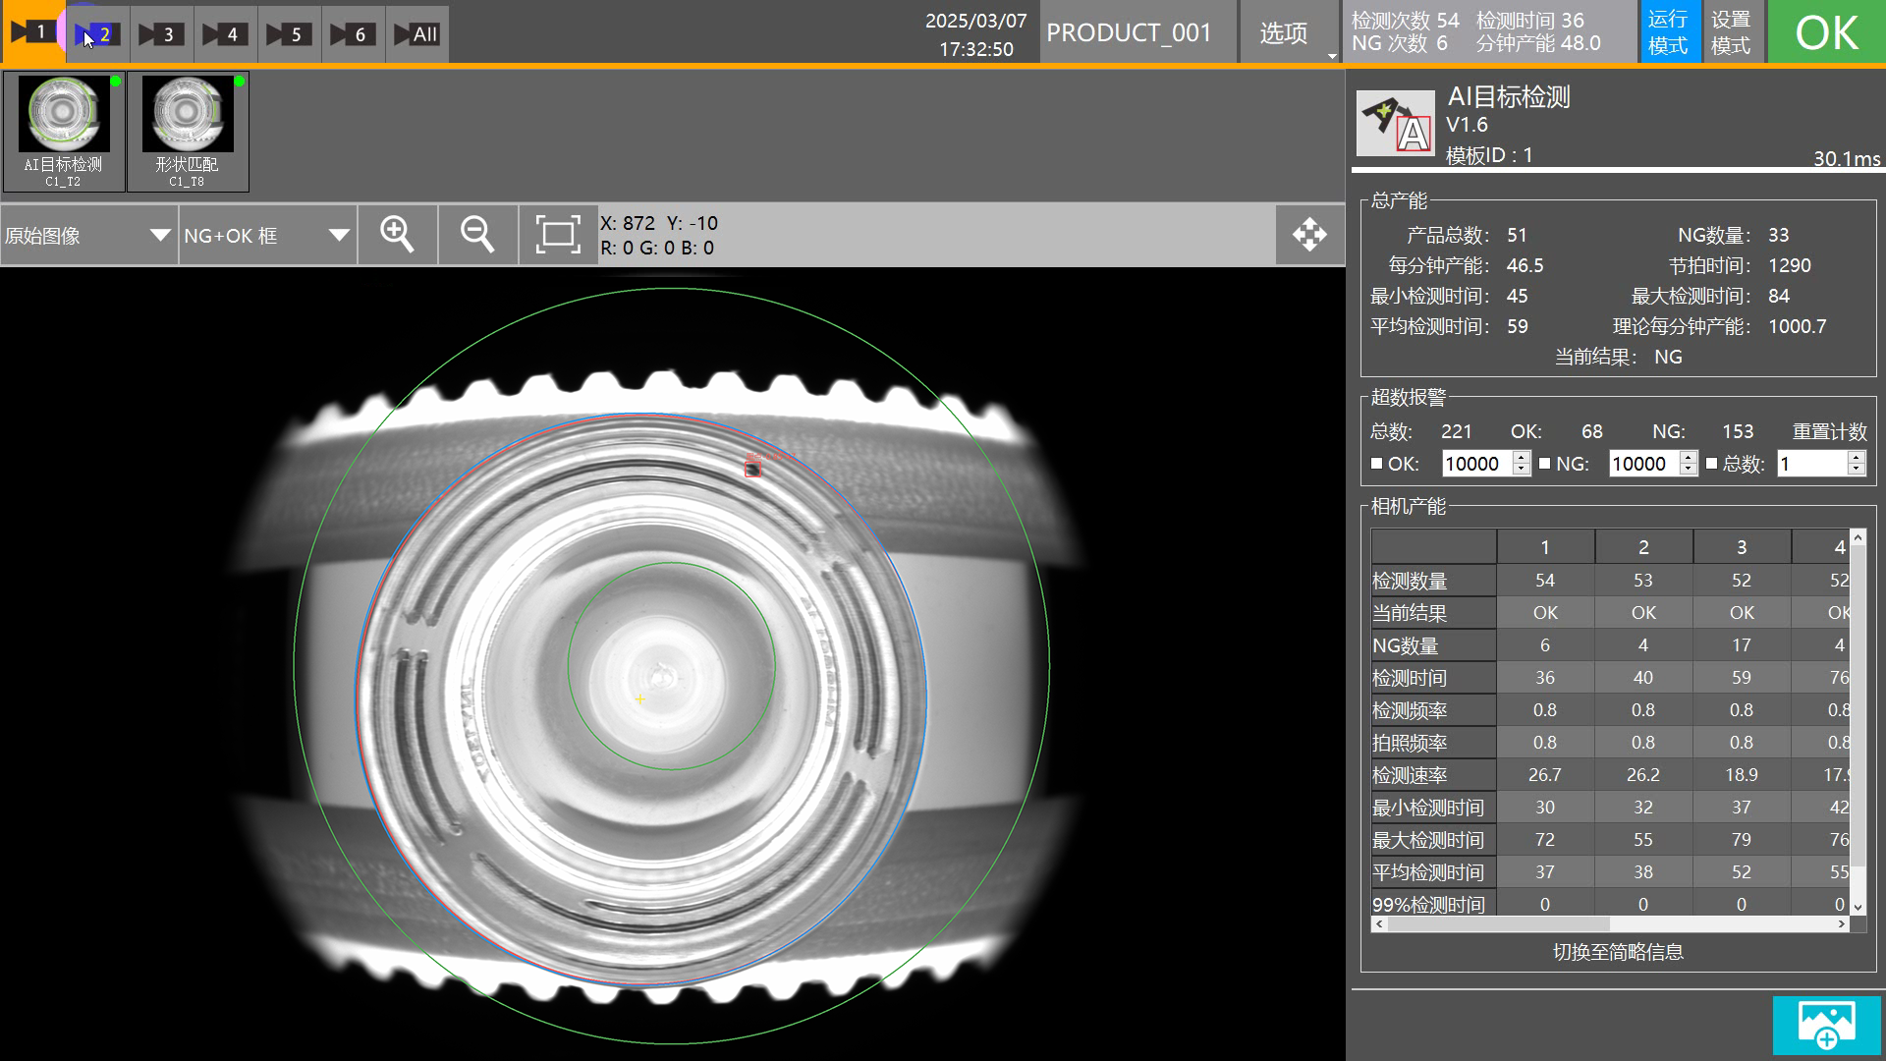Viewport: 1886px width, 1061px height.
Task: Open the 选项 options menu
Action: click(1284, 34)
